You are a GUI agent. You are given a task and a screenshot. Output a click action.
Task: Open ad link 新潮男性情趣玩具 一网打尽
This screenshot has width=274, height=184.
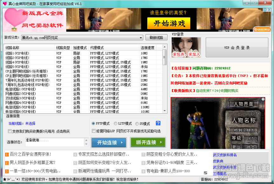click(x=105, y=171)
